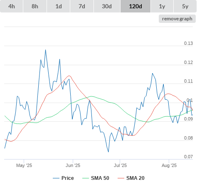The height and width of the screenshot is (189, 197).
Task: Click the active 120d tab
Action: pos(135,6)
